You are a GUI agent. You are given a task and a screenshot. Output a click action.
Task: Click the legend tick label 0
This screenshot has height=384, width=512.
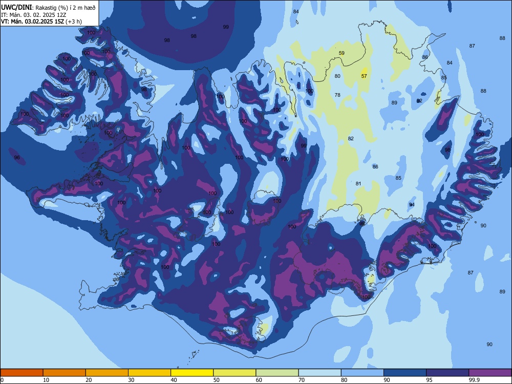tap(2, 380)
